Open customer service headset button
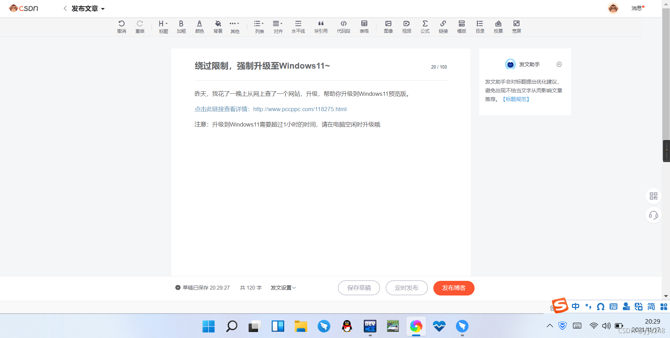670x338 pixels. [x=653, y=215]
